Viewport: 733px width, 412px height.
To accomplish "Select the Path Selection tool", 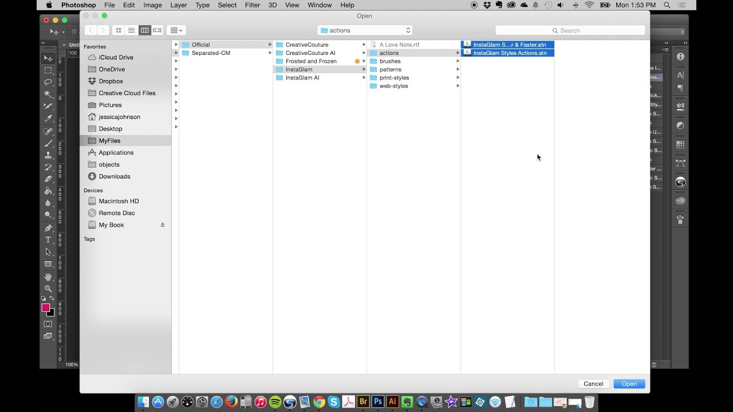I will pos(48,252).
